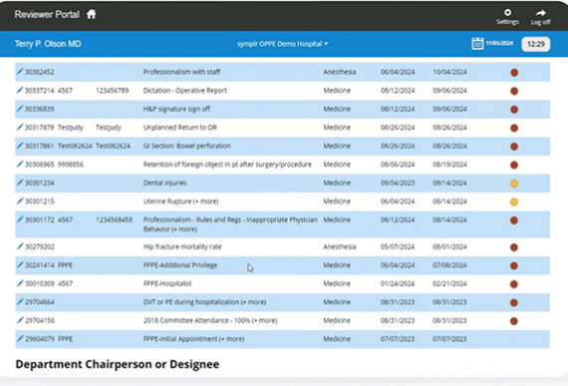This screenshot has height=386, width=568.
Task: Expand 2018 Committee Attendance - 100% (+ more)
Action: point(210,320)
